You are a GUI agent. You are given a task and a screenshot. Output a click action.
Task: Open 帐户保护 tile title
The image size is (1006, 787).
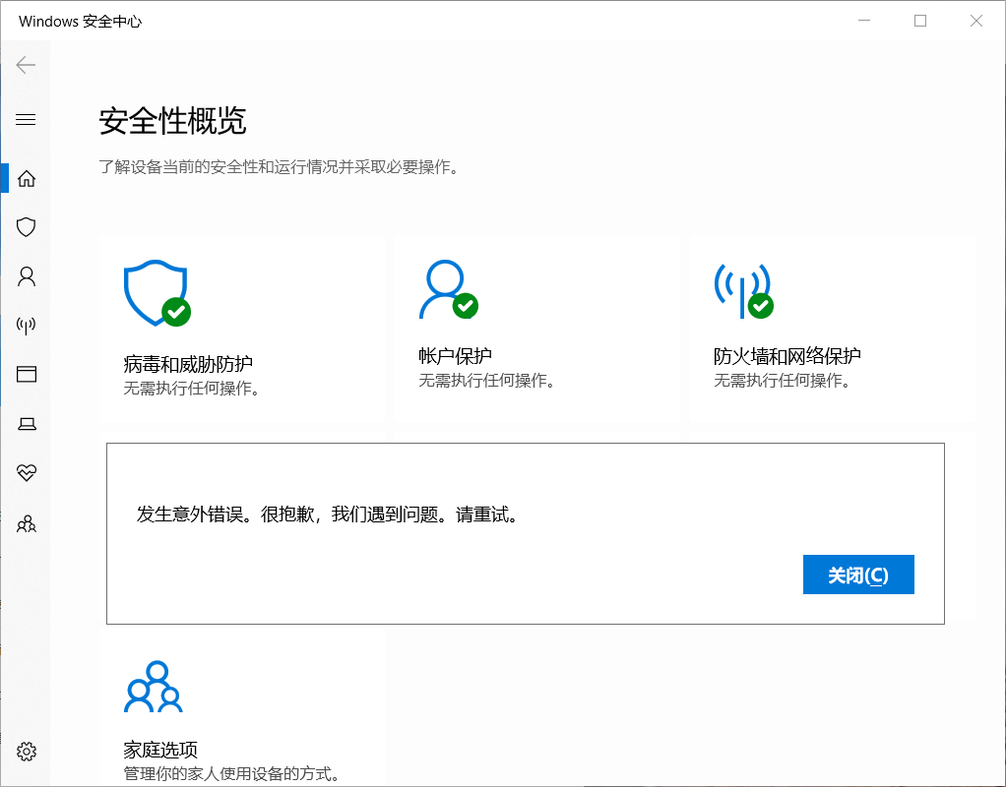455,356
